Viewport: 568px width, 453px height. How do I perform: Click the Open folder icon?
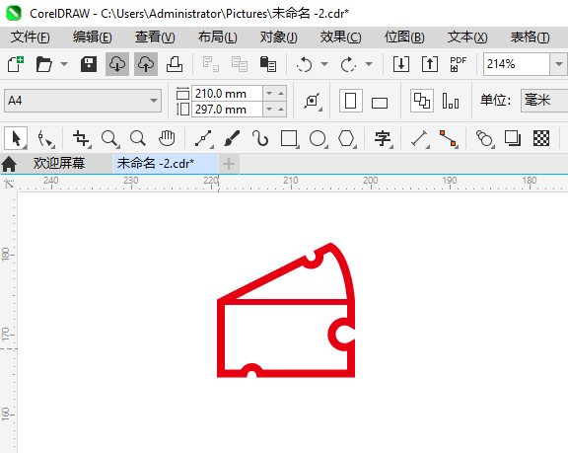tap(44, 64)
